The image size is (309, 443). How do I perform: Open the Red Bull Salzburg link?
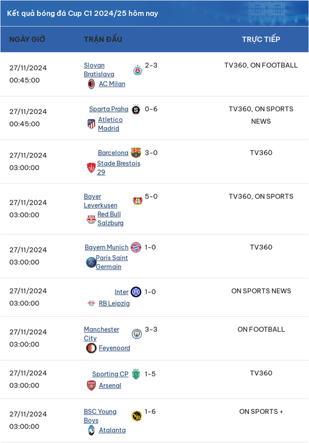click(111, 218)
